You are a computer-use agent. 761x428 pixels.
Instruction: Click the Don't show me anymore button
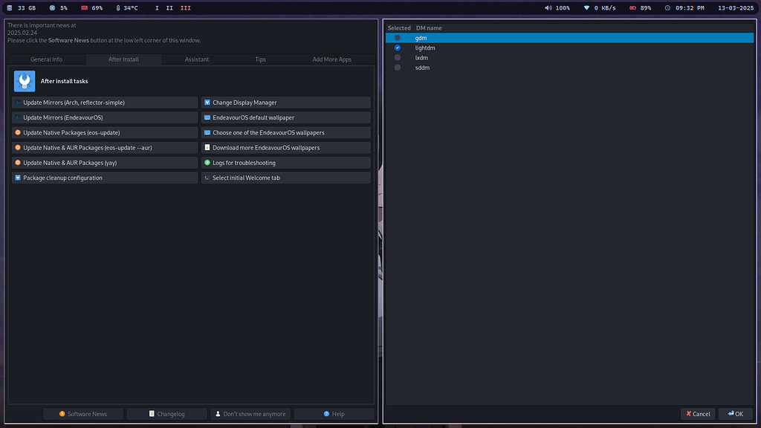coord(250,414)
